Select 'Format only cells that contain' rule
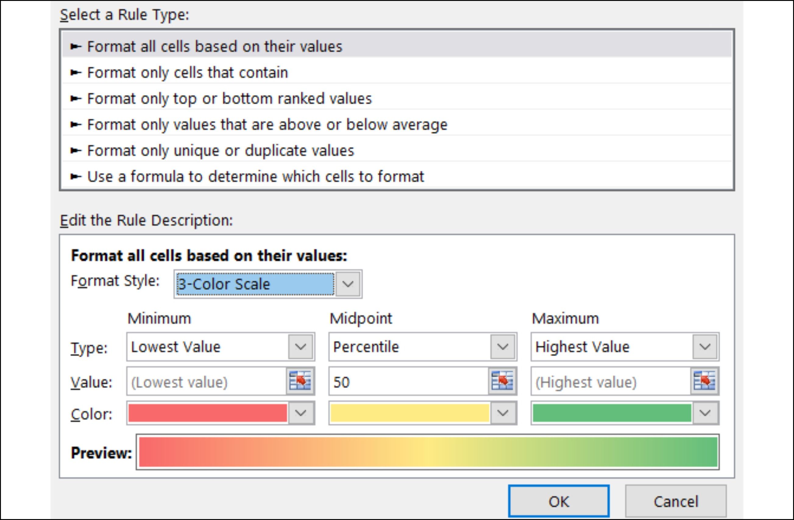 coord(187,73)
